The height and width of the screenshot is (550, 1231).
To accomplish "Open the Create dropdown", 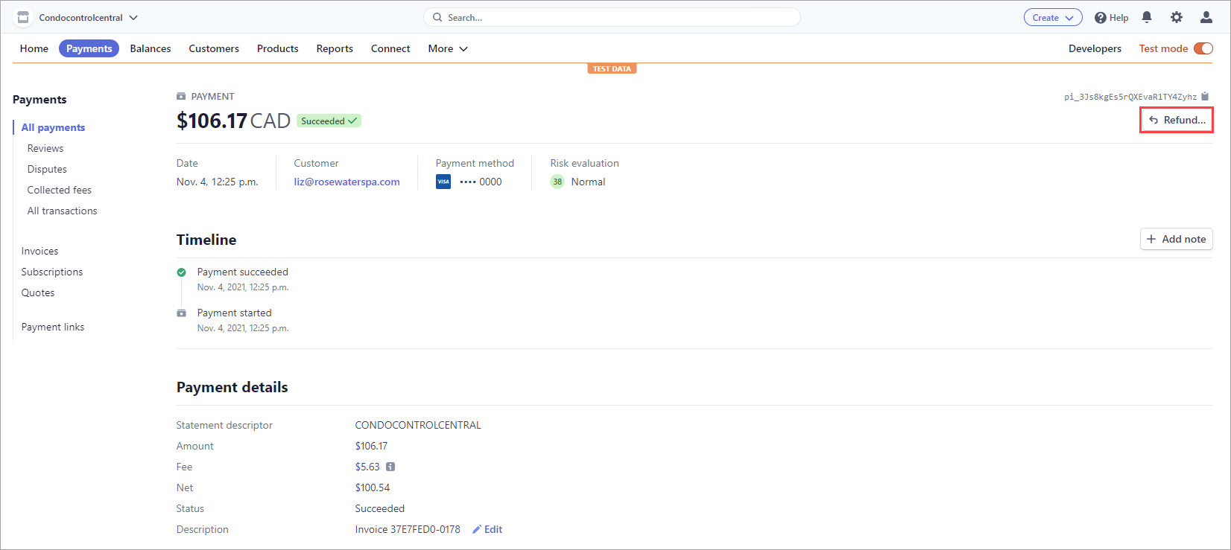I will (x=1053, y=17).
